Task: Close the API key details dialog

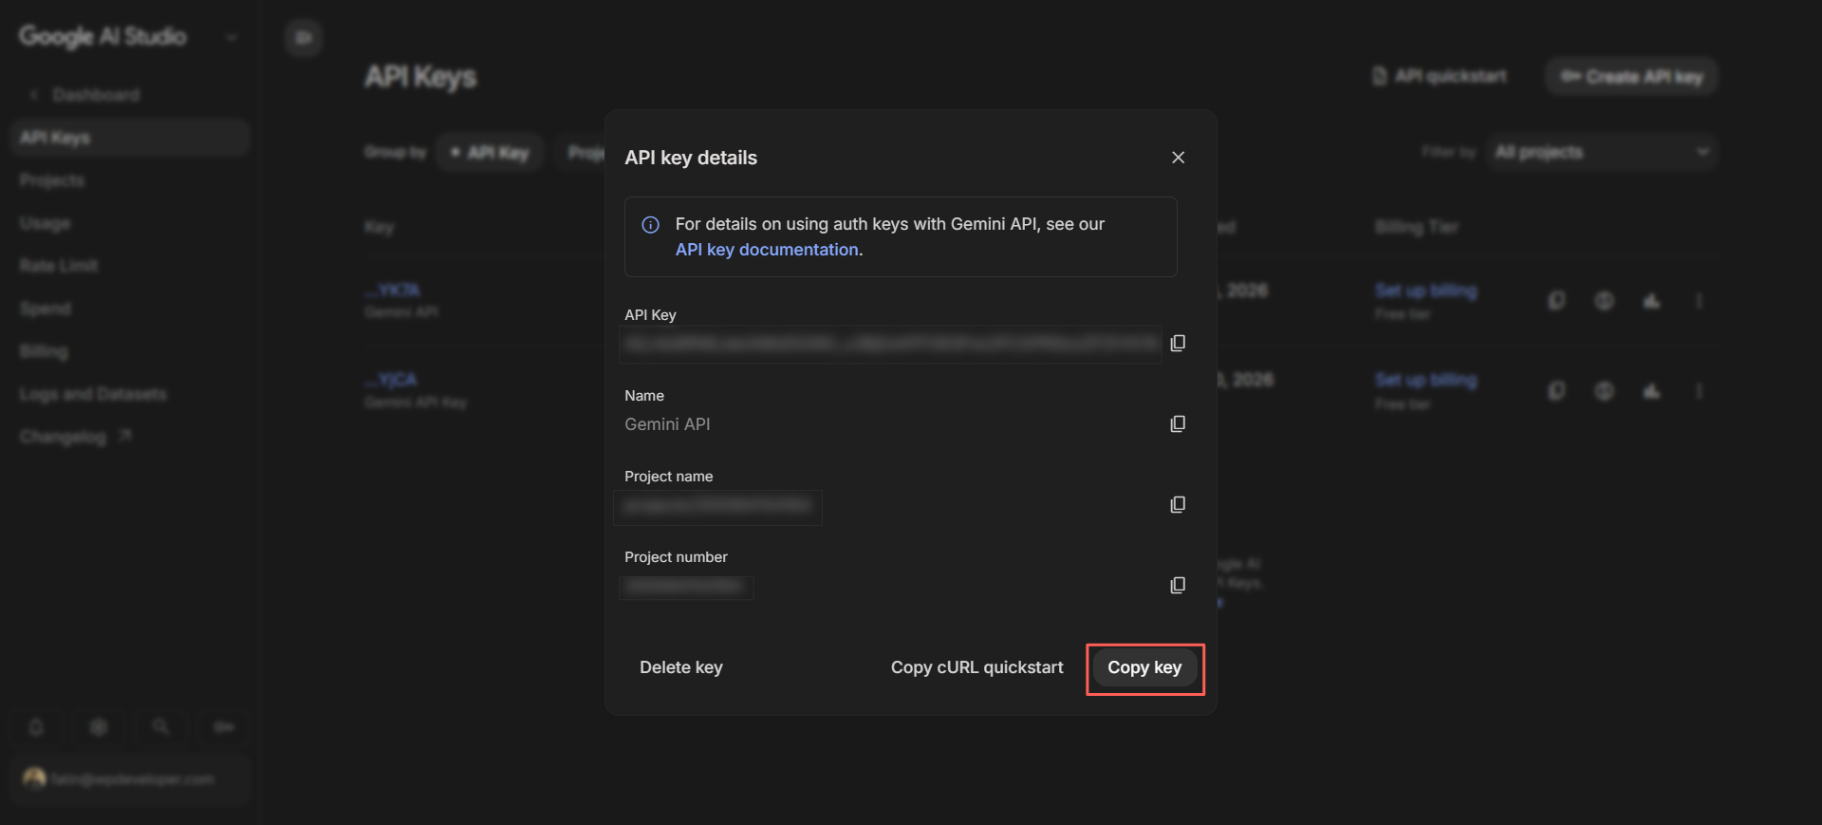Action: 1178,158
